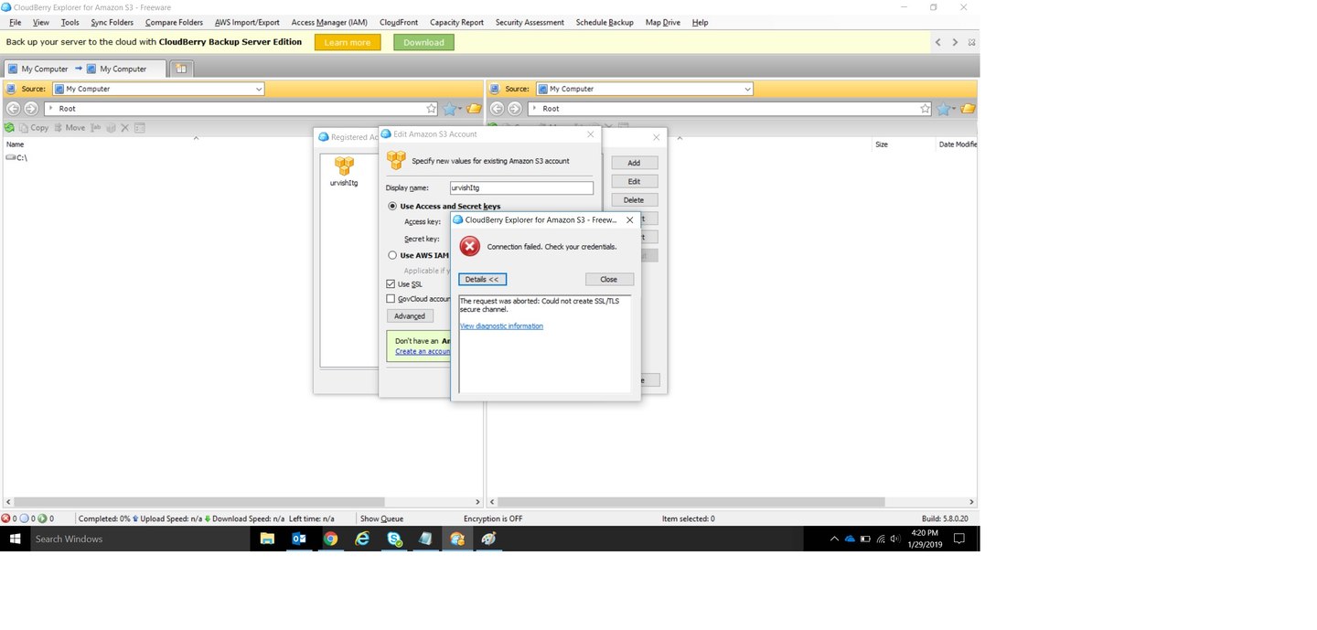Open the new tab icon beside My Computer tab
The width and height of the screenshot is (1317, 630).
click(x=181, y=69)
